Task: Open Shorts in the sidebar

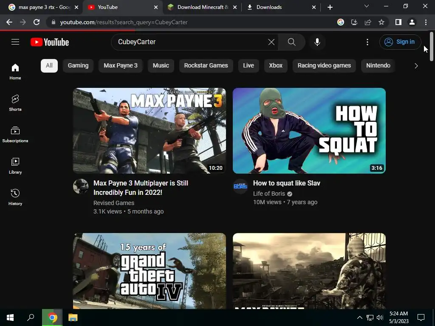Action: coord(15,103)
